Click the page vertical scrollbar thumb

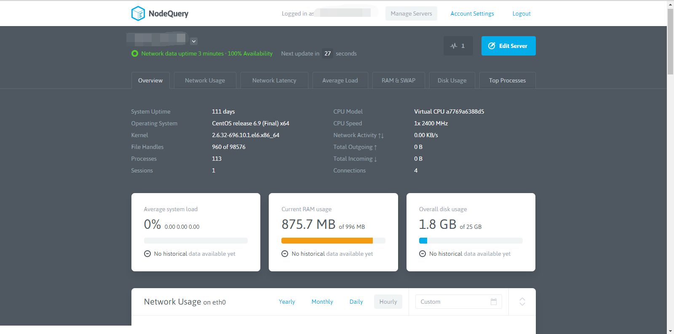[670, 42]
